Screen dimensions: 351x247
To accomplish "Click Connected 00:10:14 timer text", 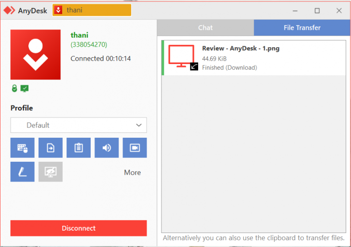I will coord(101,59).
